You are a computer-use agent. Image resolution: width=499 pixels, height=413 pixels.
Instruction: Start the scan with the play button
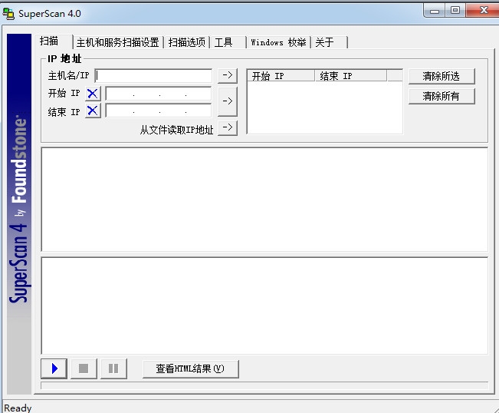coord(54,368)
